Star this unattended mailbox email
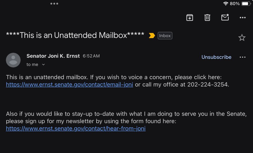The image size is (253, 153). [x=242, y=38]
